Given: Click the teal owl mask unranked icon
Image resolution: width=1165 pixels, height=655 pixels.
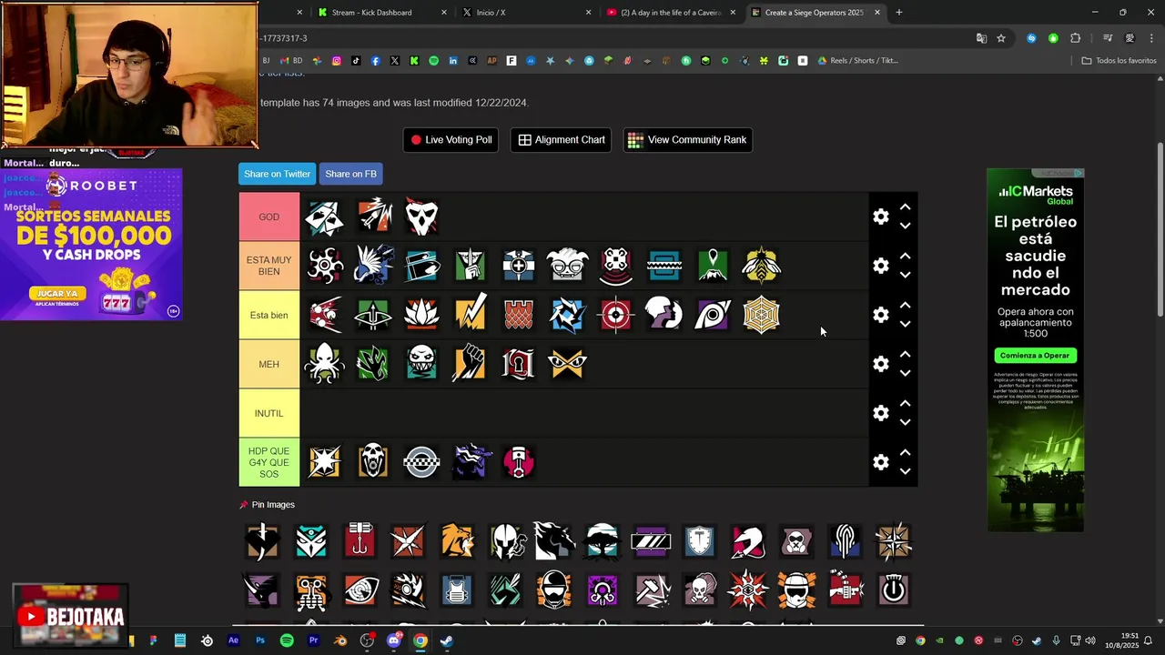Looking at the screenshot, I should (311, 540).
